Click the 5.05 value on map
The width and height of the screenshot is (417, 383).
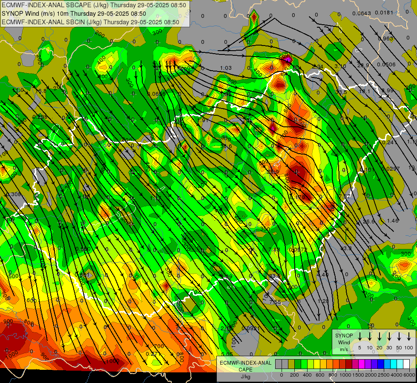coord(227,354)
